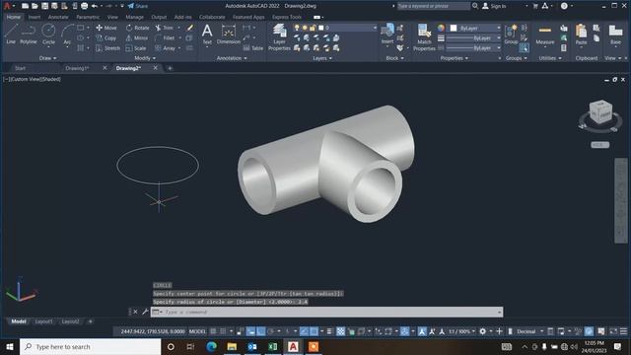Activate the Rotate command
The width and height of the screenshot is (631, 355).
point(138,28)
